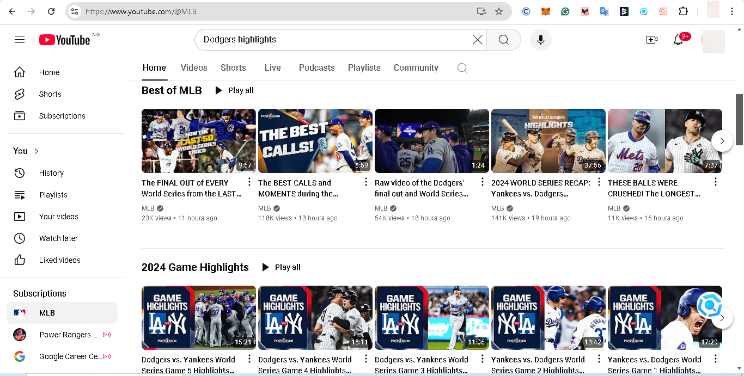Switch to the Podcasts tab
744x376 pixels.
point(316,67)
